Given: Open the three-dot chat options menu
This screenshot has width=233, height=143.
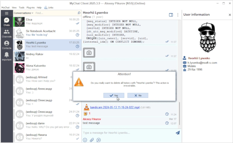Looking at the screenshot, I should (178, 15).
